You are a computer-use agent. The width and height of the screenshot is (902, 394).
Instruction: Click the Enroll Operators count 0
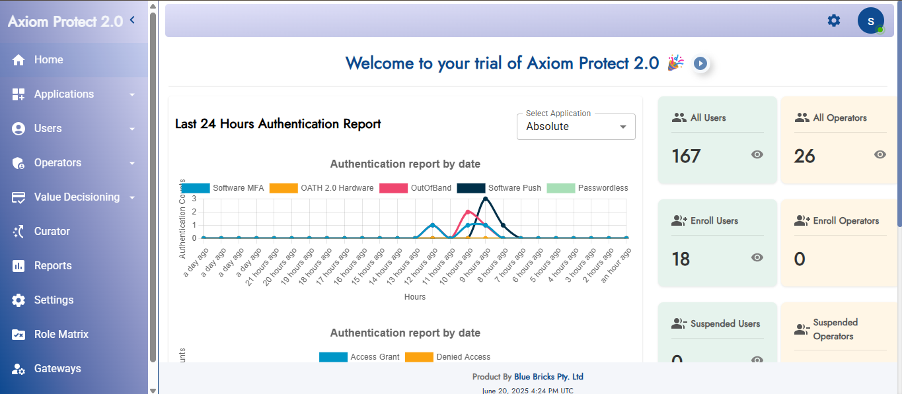[x=800, y=259]
